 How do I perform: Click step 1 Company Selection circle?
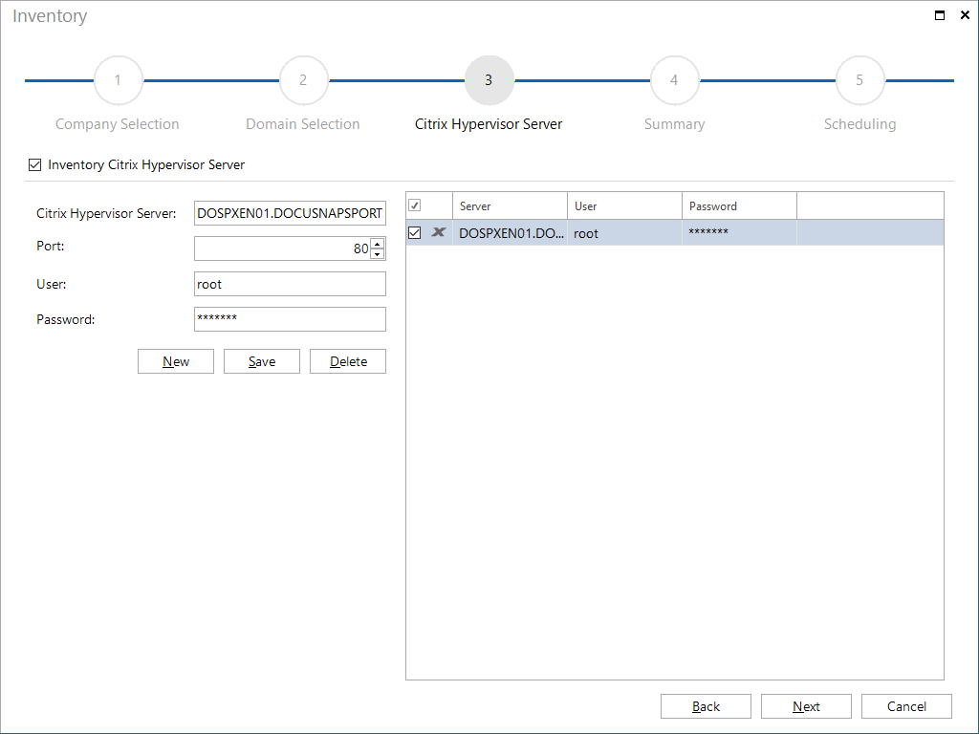point(118,80)
